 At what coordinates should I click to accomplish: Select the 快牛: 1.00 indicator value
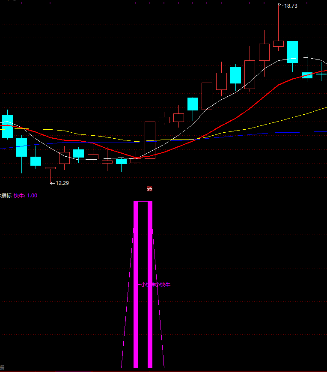26,196
